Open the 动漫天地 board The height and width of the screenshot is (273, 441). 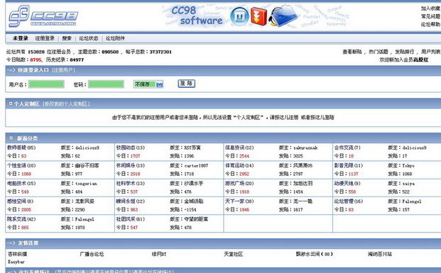344,184
